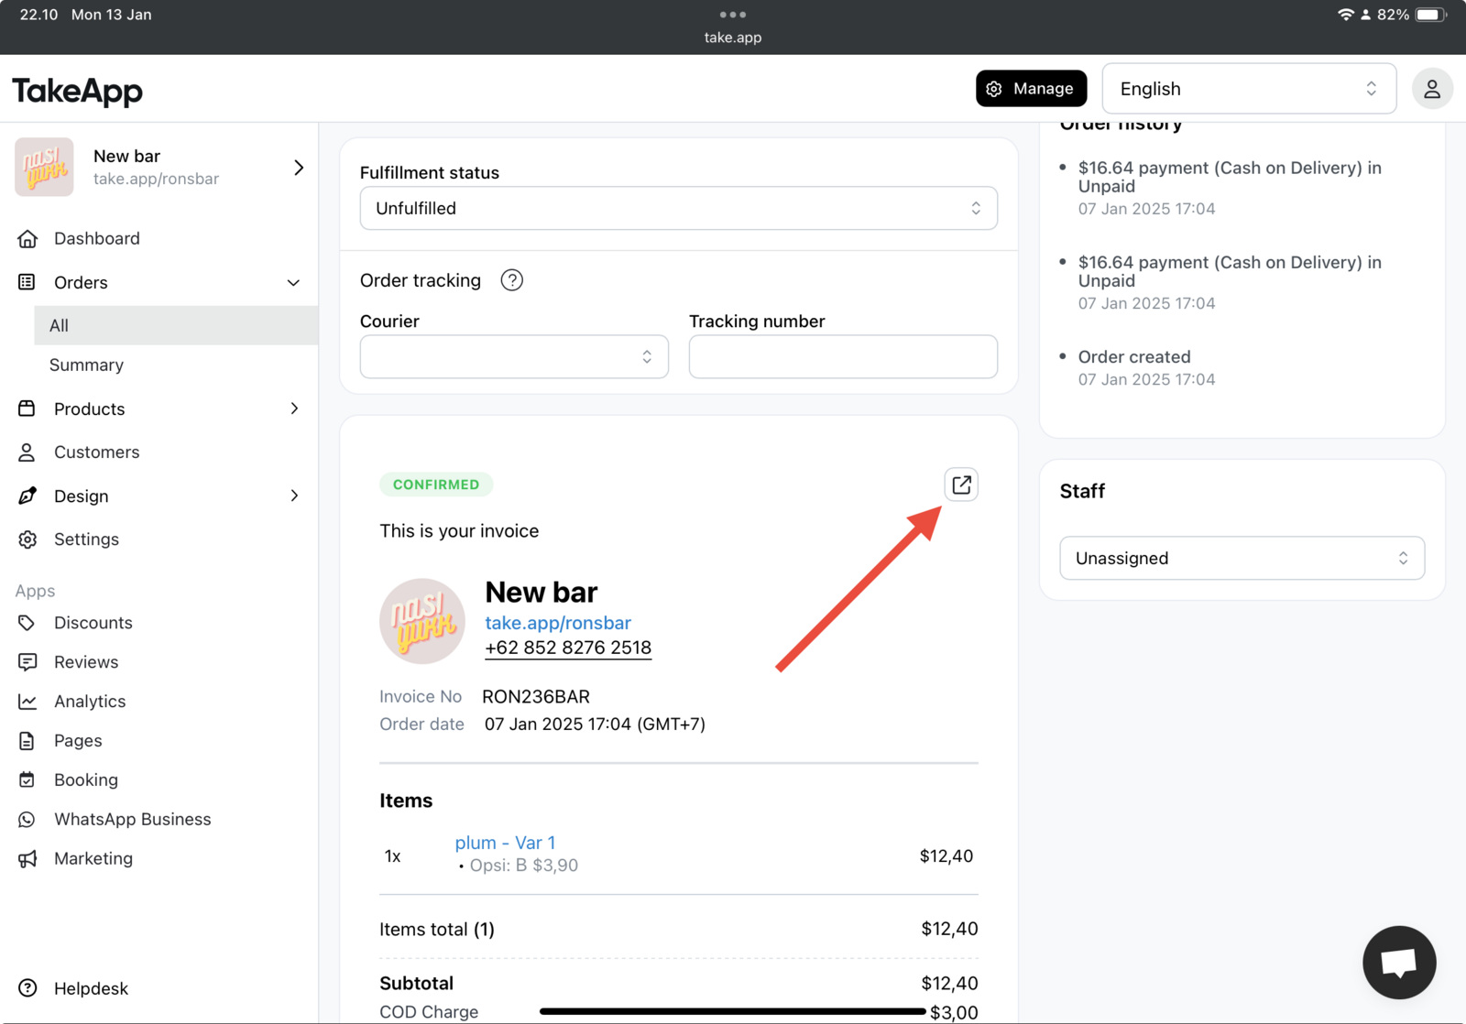
Task: Go to Dashboard in the sidebar
Action: pos(97,239)
